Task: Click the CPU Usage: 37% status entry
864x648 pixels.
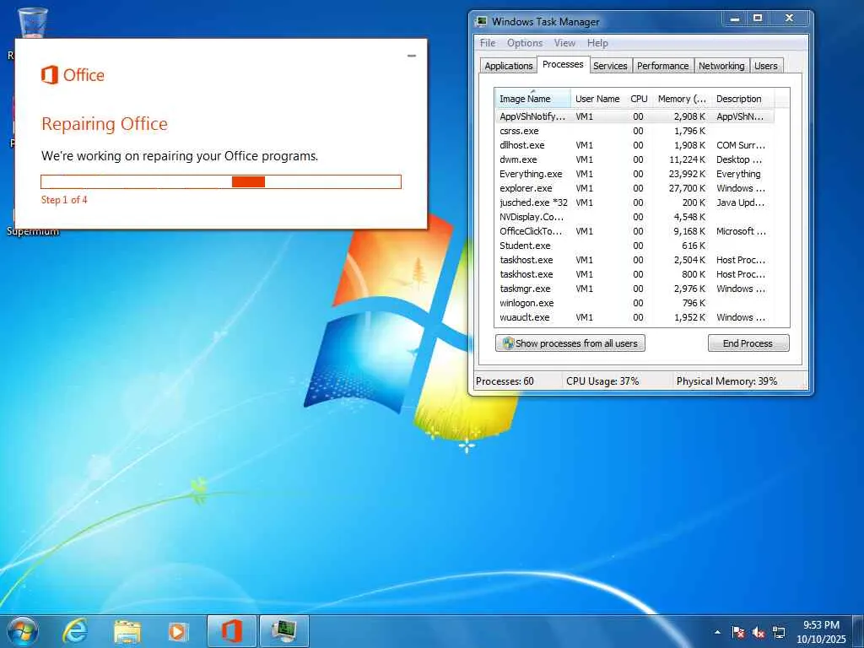Action: click(602, 381)
